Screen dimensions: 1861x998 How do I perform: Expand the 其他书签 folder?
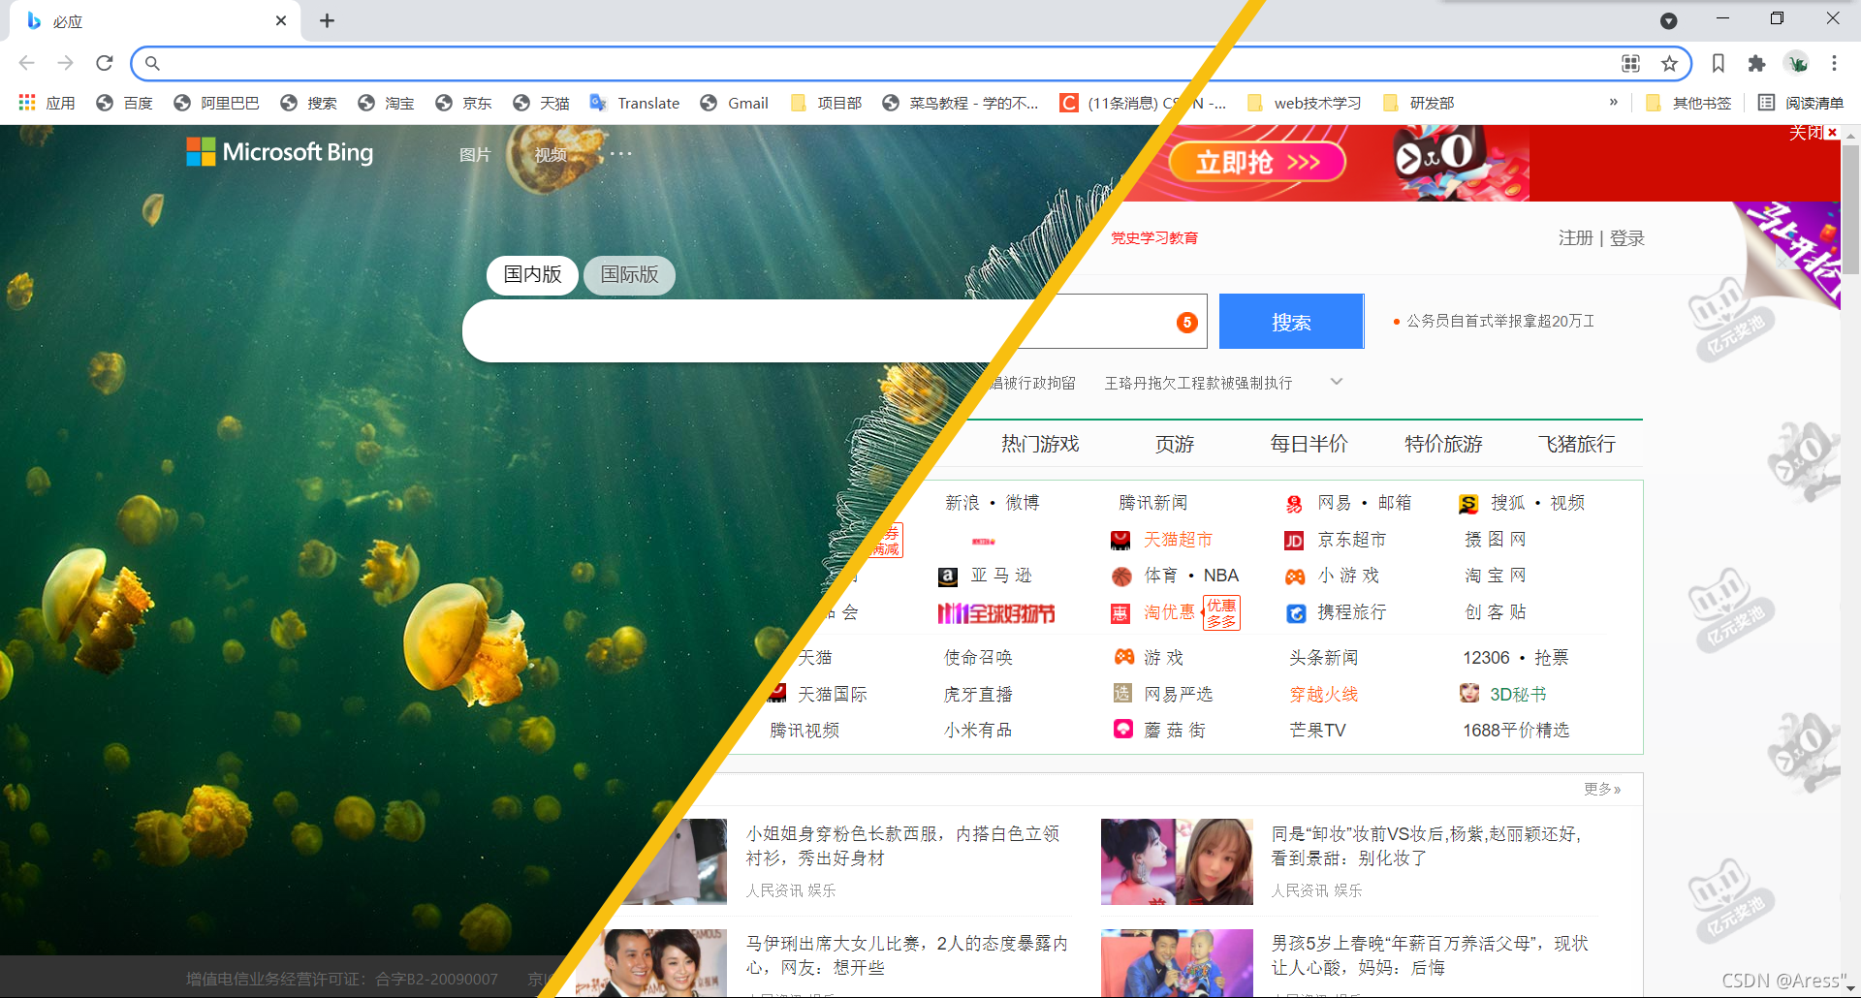pyautogui.click(x=1688, y=103)
